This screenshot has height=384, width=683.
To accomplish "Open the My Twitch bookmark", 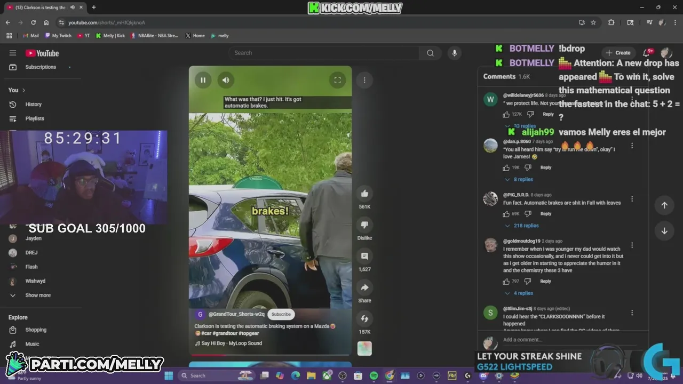I will [x=58, y=36].
